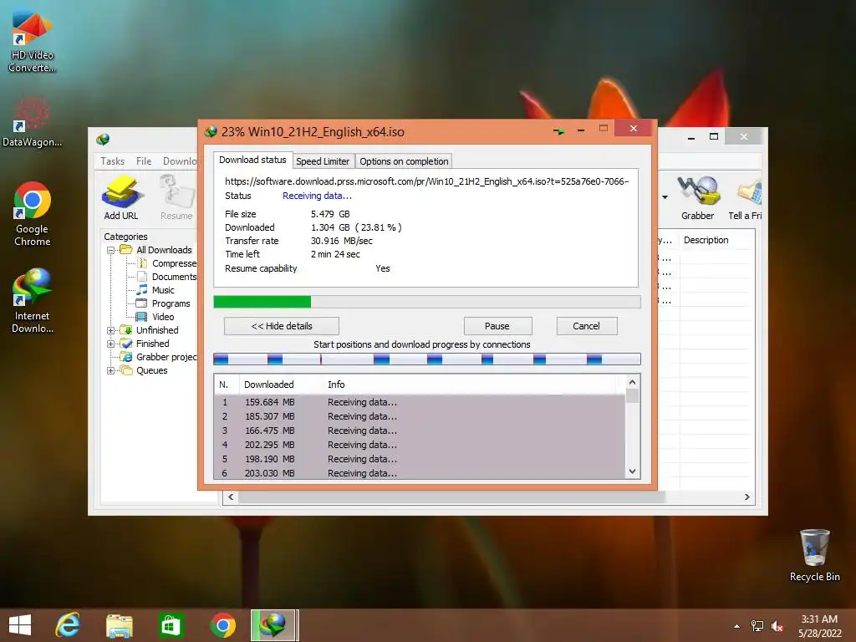Open File Explorer from the taskbar
Image resolution: width=856 pixels, height=642 pixels.
(119, 625)
